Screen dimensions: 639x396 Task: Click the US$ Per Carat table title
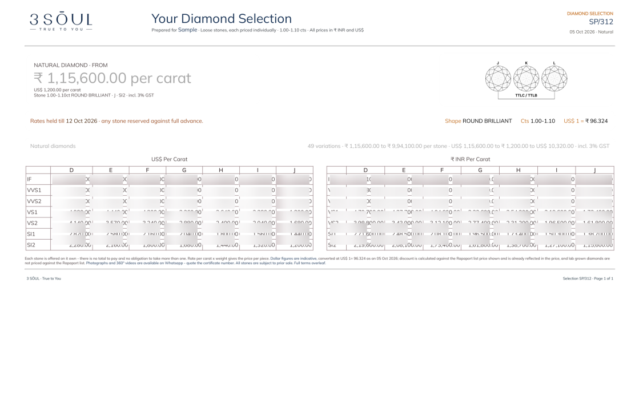169,159
